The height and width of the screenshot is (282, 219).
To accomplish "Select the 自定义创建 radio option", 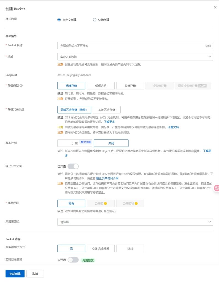I will point(59,20).
